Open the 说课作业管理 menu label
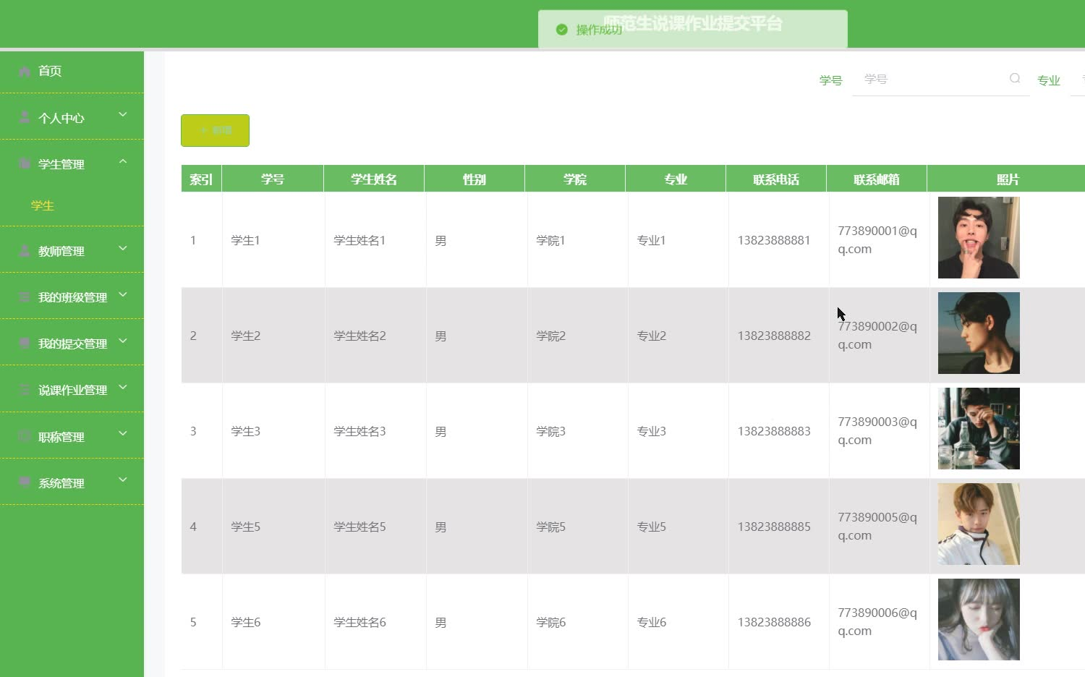The width and height of the screenshot is (1085, 677). pyautogui.click(x=72, y=391)
